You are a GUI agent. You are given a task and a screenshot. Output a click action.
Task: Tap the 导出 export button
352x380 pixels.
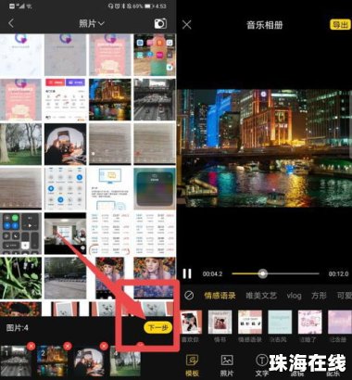[340, 25]
